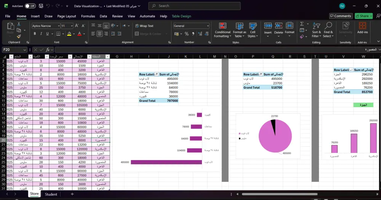
Task: Toggle Italic formatting
Action: click(x=41, y=34)
